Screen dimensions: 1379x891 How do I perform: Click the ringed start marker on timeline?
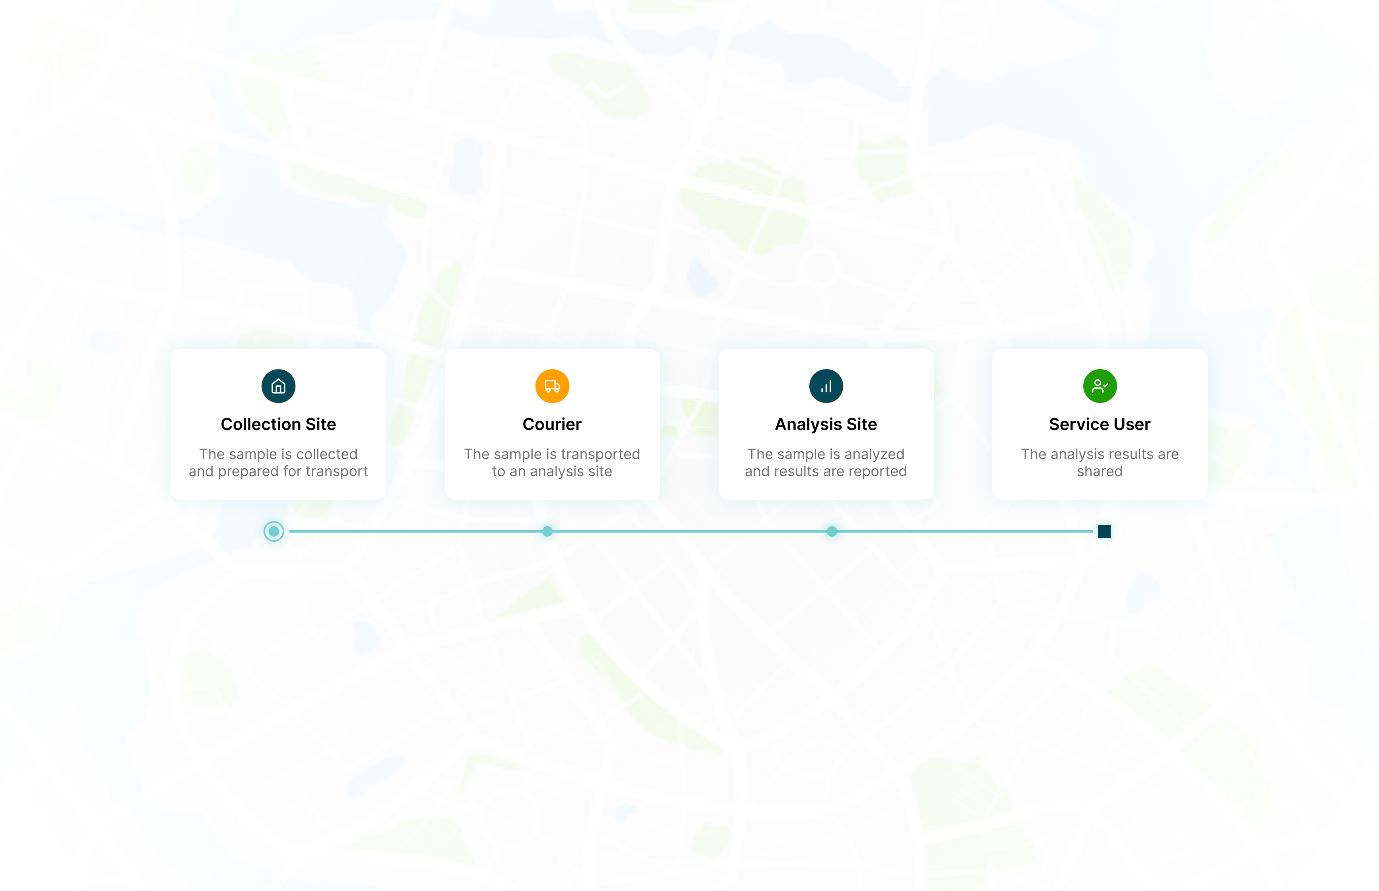(274, 531)
